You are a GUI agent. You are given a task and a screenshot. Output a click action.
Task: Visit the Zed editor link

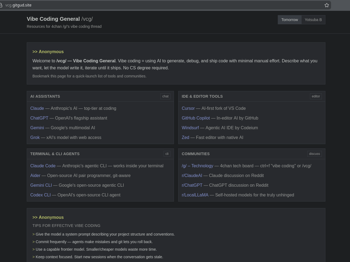[x=186, y=137]
